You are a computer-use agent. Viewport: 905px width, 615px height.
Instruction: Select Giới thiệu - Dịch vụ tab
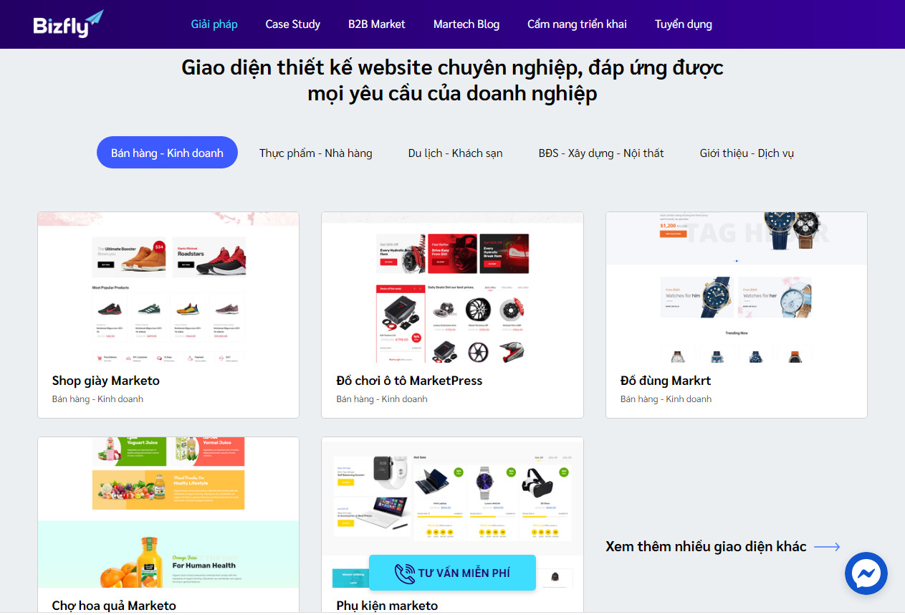coord(747,153)
